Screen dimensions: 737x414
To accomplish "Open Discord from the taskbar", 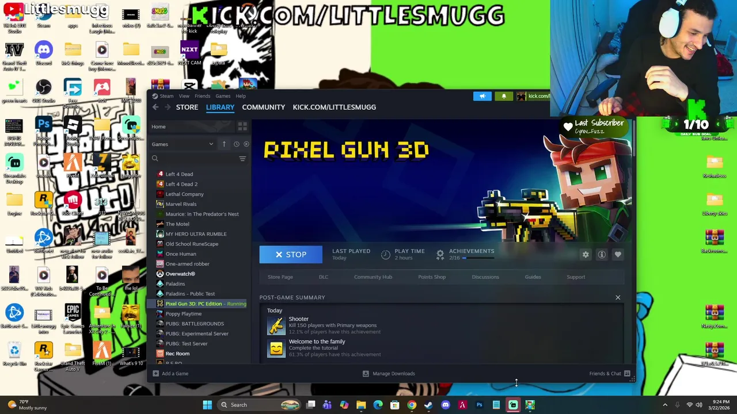I will pyautogui.click(x=446, y=405).
